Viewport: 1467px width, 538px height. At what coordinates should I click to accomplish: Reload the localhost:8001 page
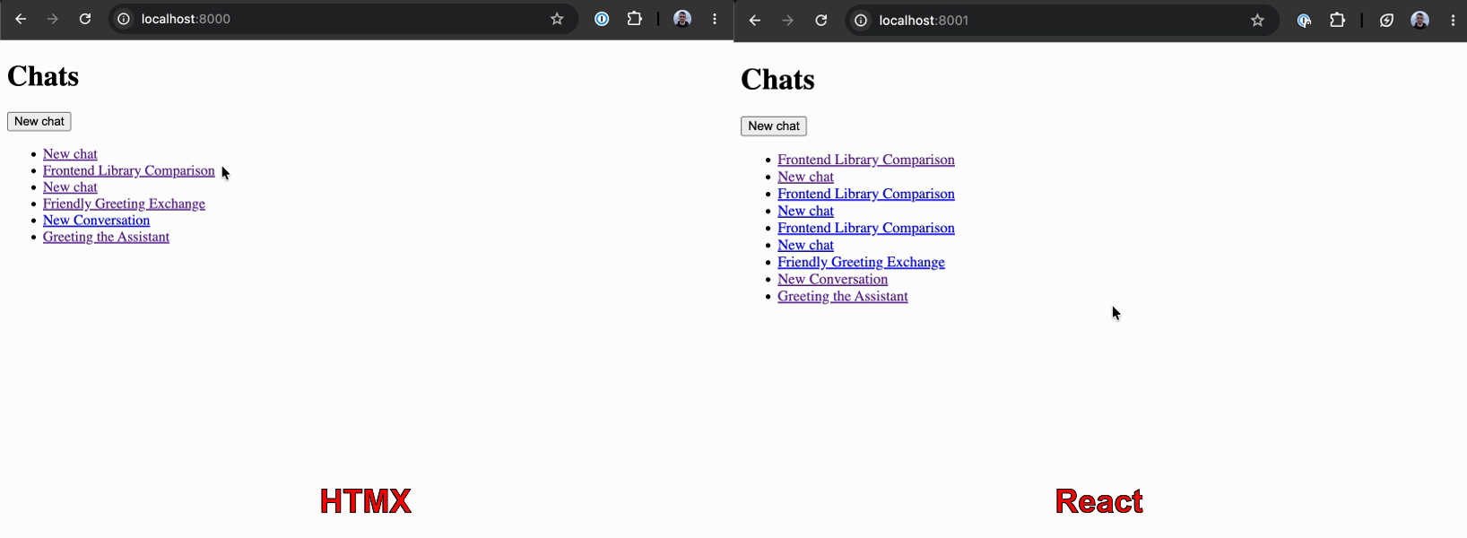821,21
